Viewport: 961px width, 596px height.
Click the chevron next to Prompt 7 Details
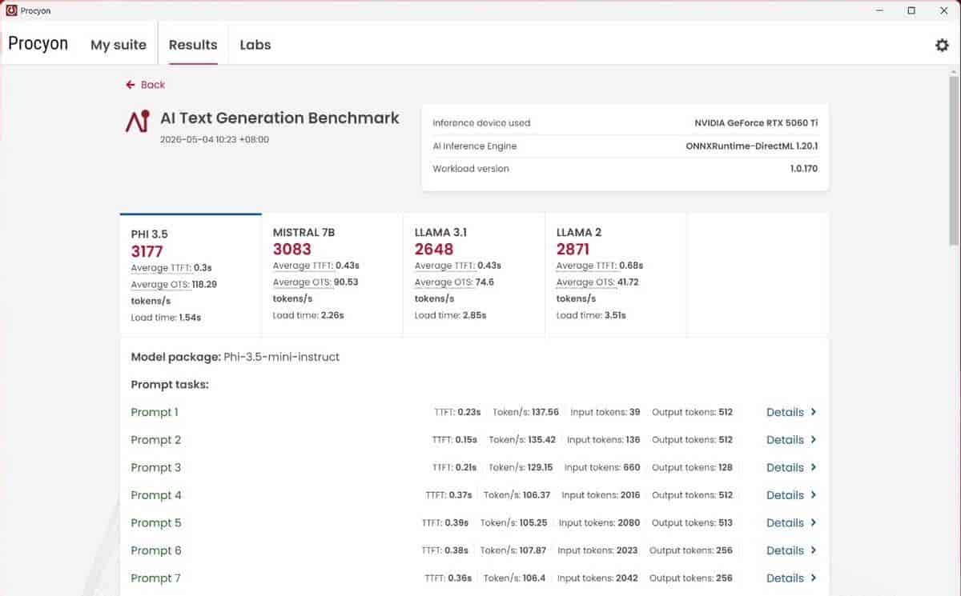(814, 578)
